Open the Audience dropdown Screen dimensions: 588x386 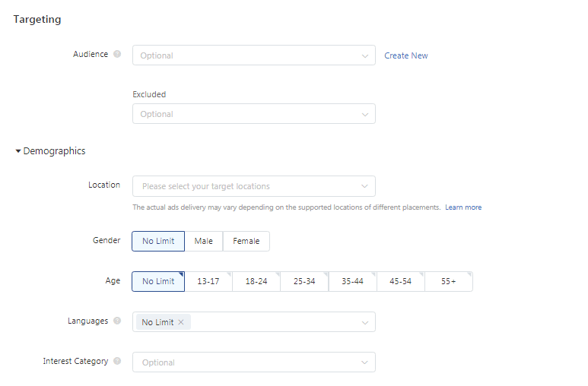253,55
